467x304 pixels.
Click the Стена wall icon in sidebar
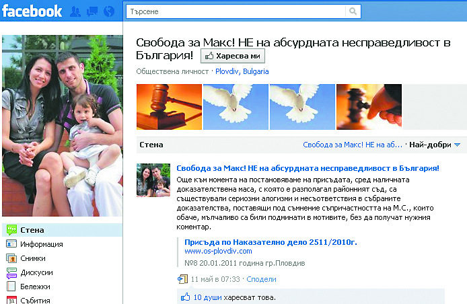click(x=11, y=230)
